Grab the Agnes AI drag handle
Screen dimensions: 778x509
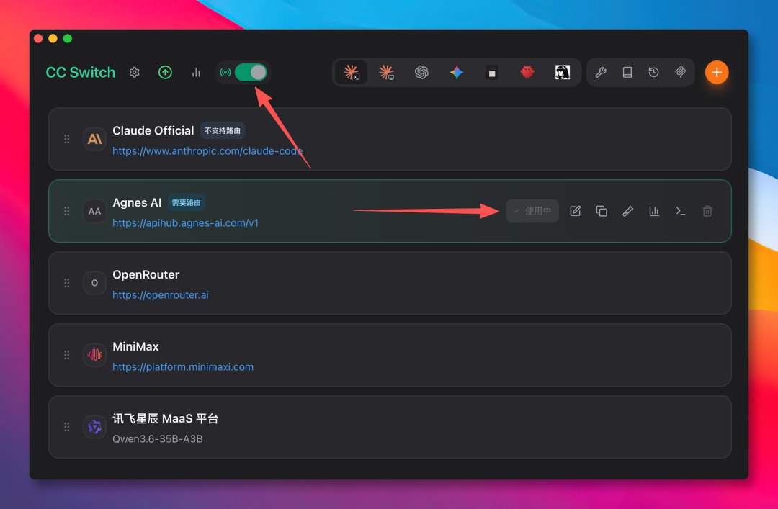tap(66, 211)
